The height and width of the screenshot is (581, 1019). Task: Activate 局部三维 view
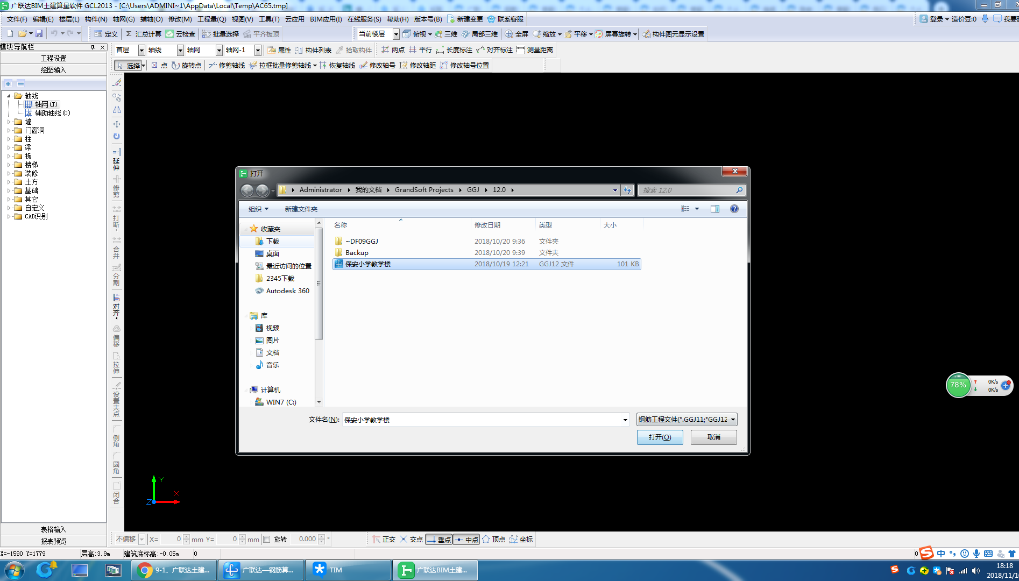[479, 34]
